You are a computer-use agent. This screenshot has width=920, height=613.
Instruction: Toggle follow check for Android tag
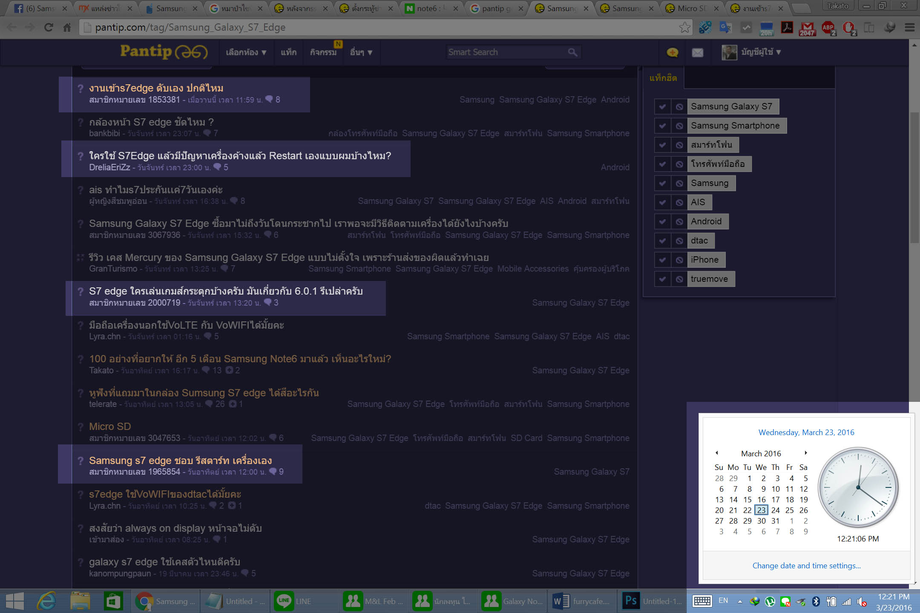[x=662, y=222]
